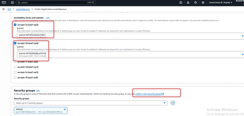244x116 pixels.
Task: Open Info link beside Security groups heading
Action: pyautogui.click(x=38, y=91)
